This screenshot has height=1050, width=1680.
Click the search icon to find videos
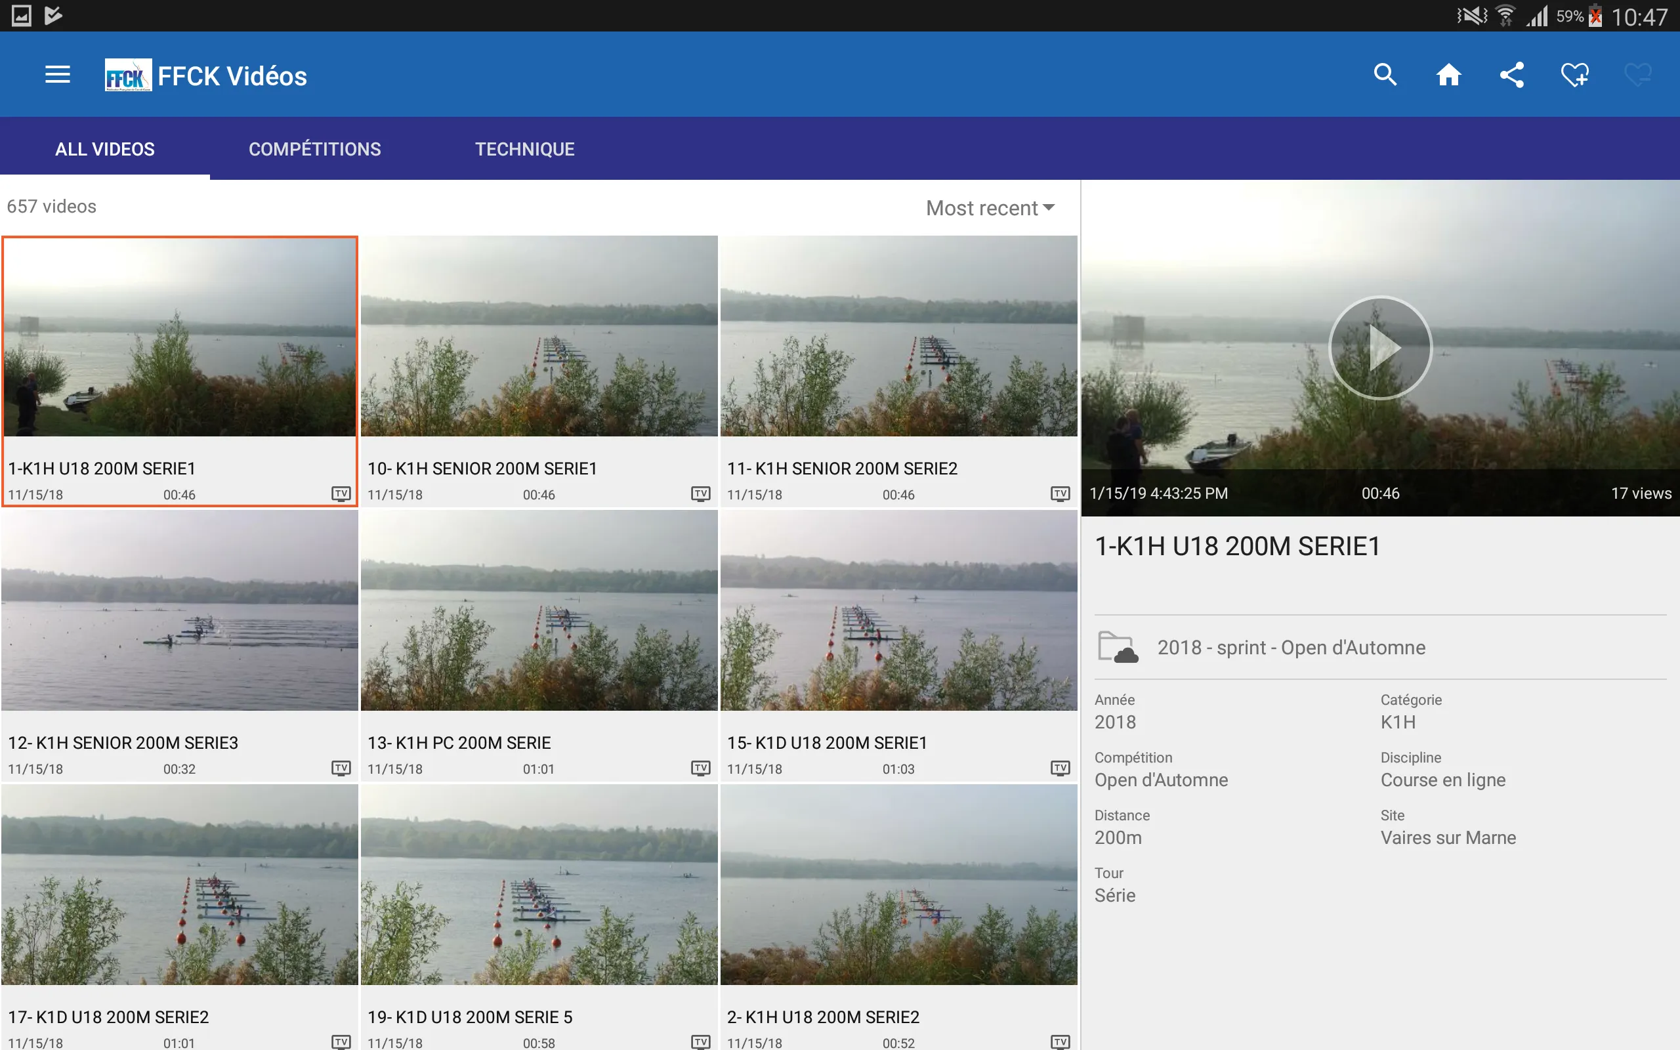(1385, 75)
